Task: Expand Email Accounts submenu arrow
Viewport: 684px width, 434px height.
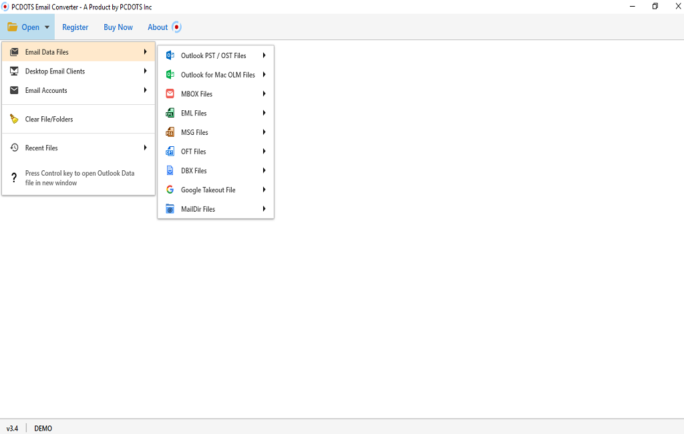Action: (x=145, y=90)
